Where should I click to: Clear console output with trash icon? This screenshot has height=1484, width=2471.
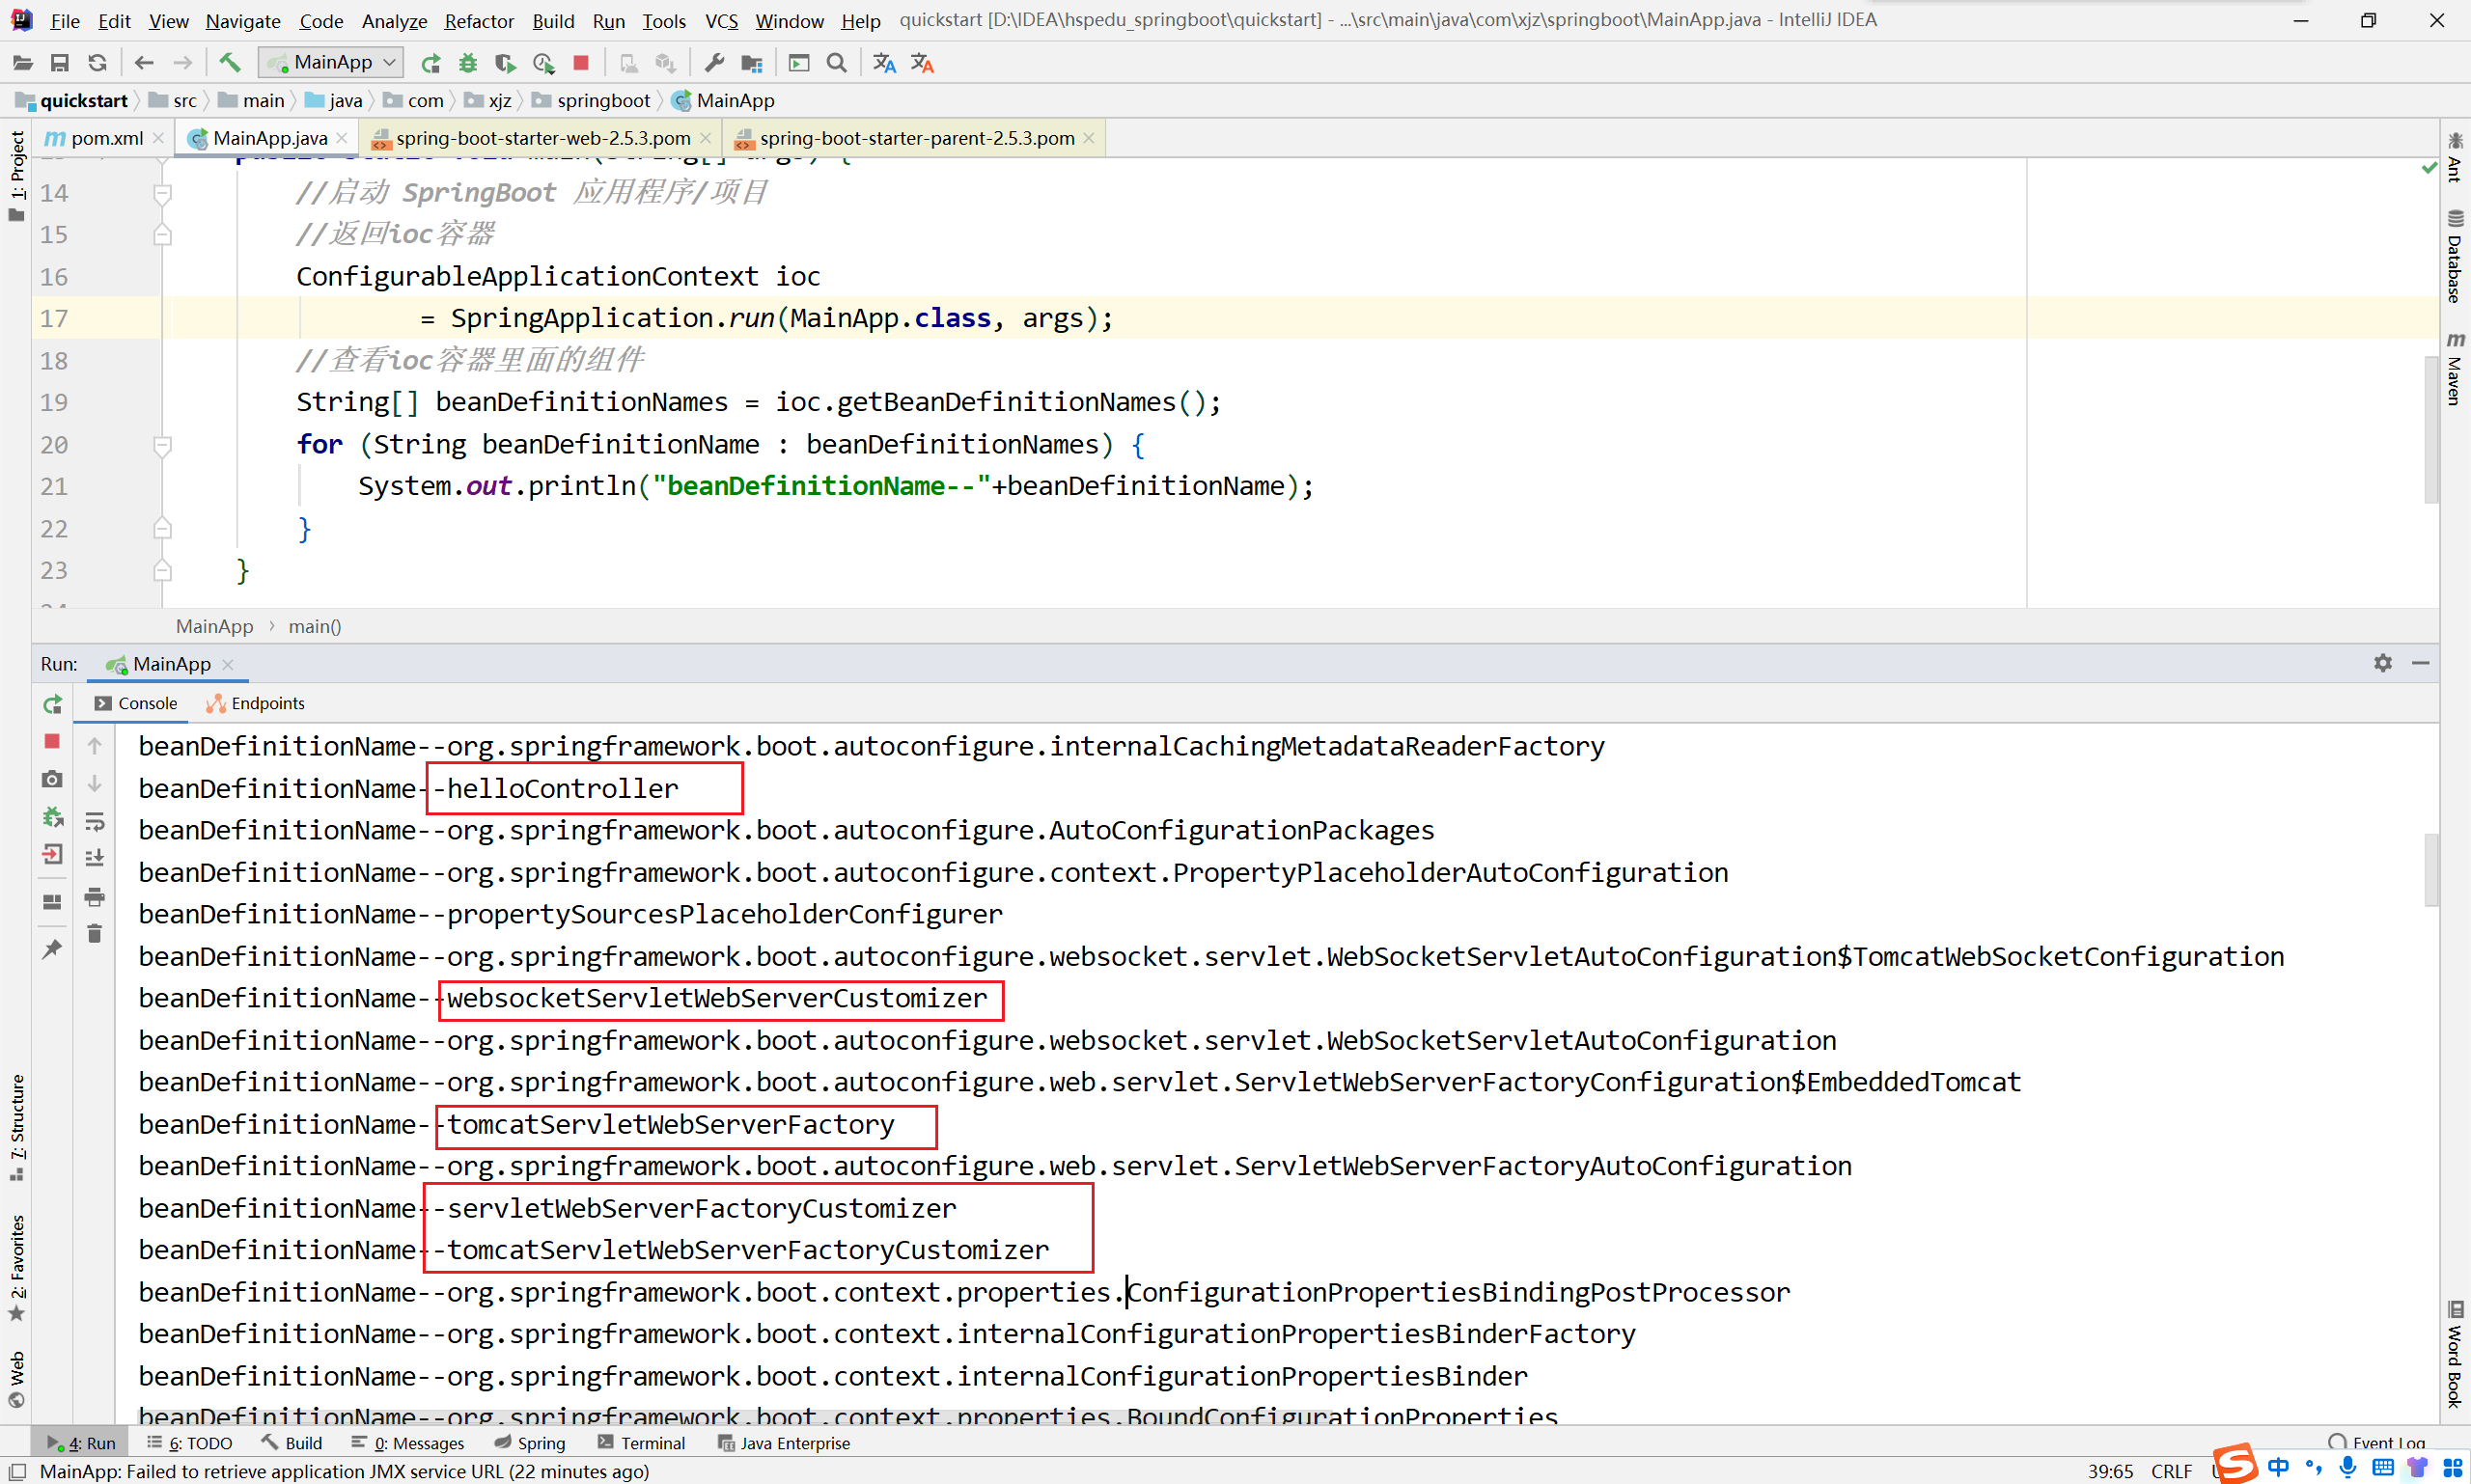[95, 934]
